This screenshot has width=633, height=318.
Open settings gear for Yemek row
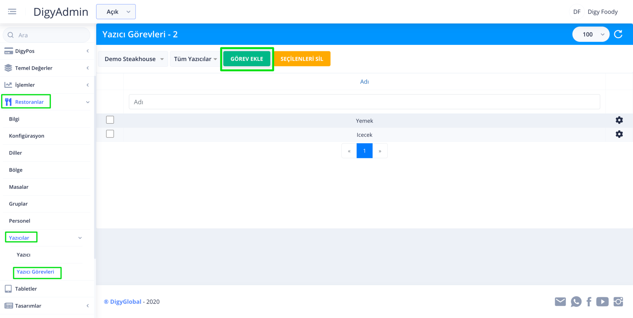click(619, 120)
